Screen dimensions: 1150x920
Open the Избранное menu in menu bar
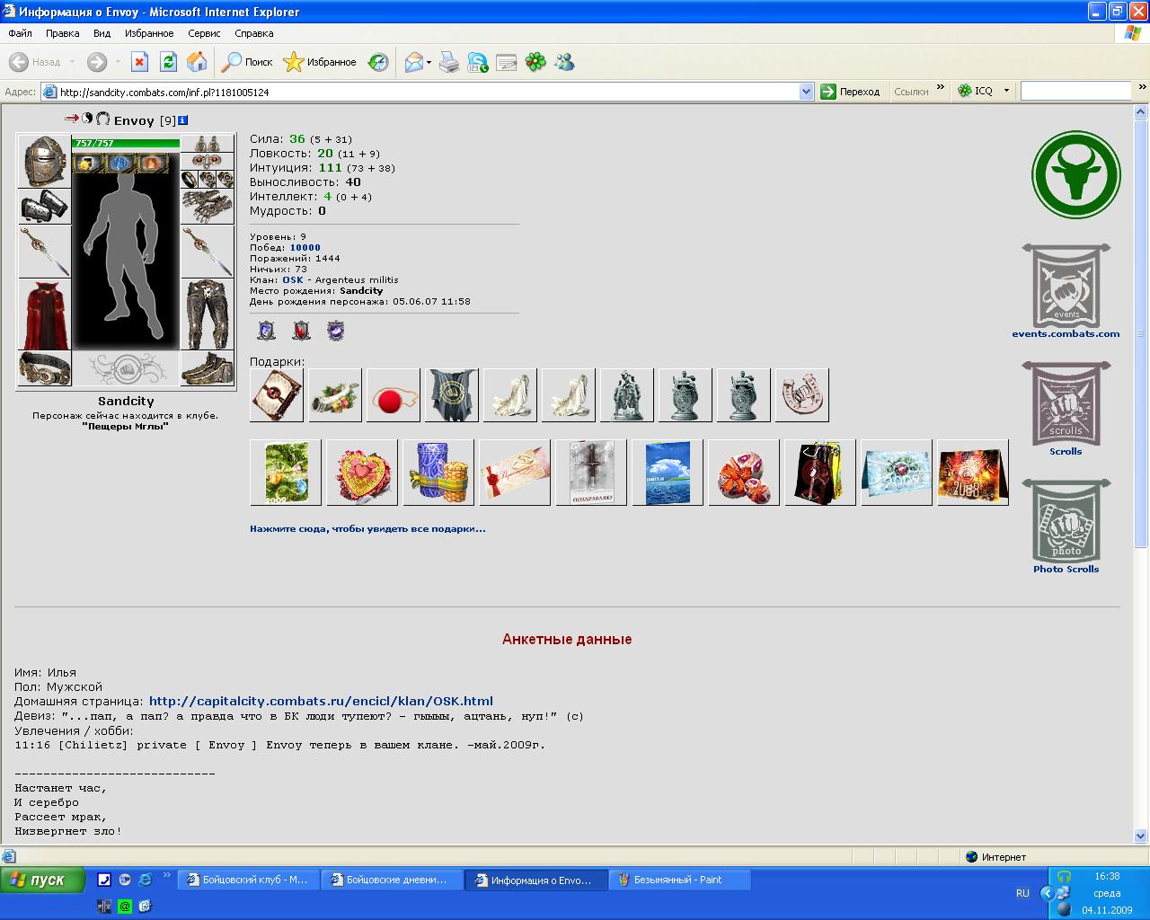[149, 33]
